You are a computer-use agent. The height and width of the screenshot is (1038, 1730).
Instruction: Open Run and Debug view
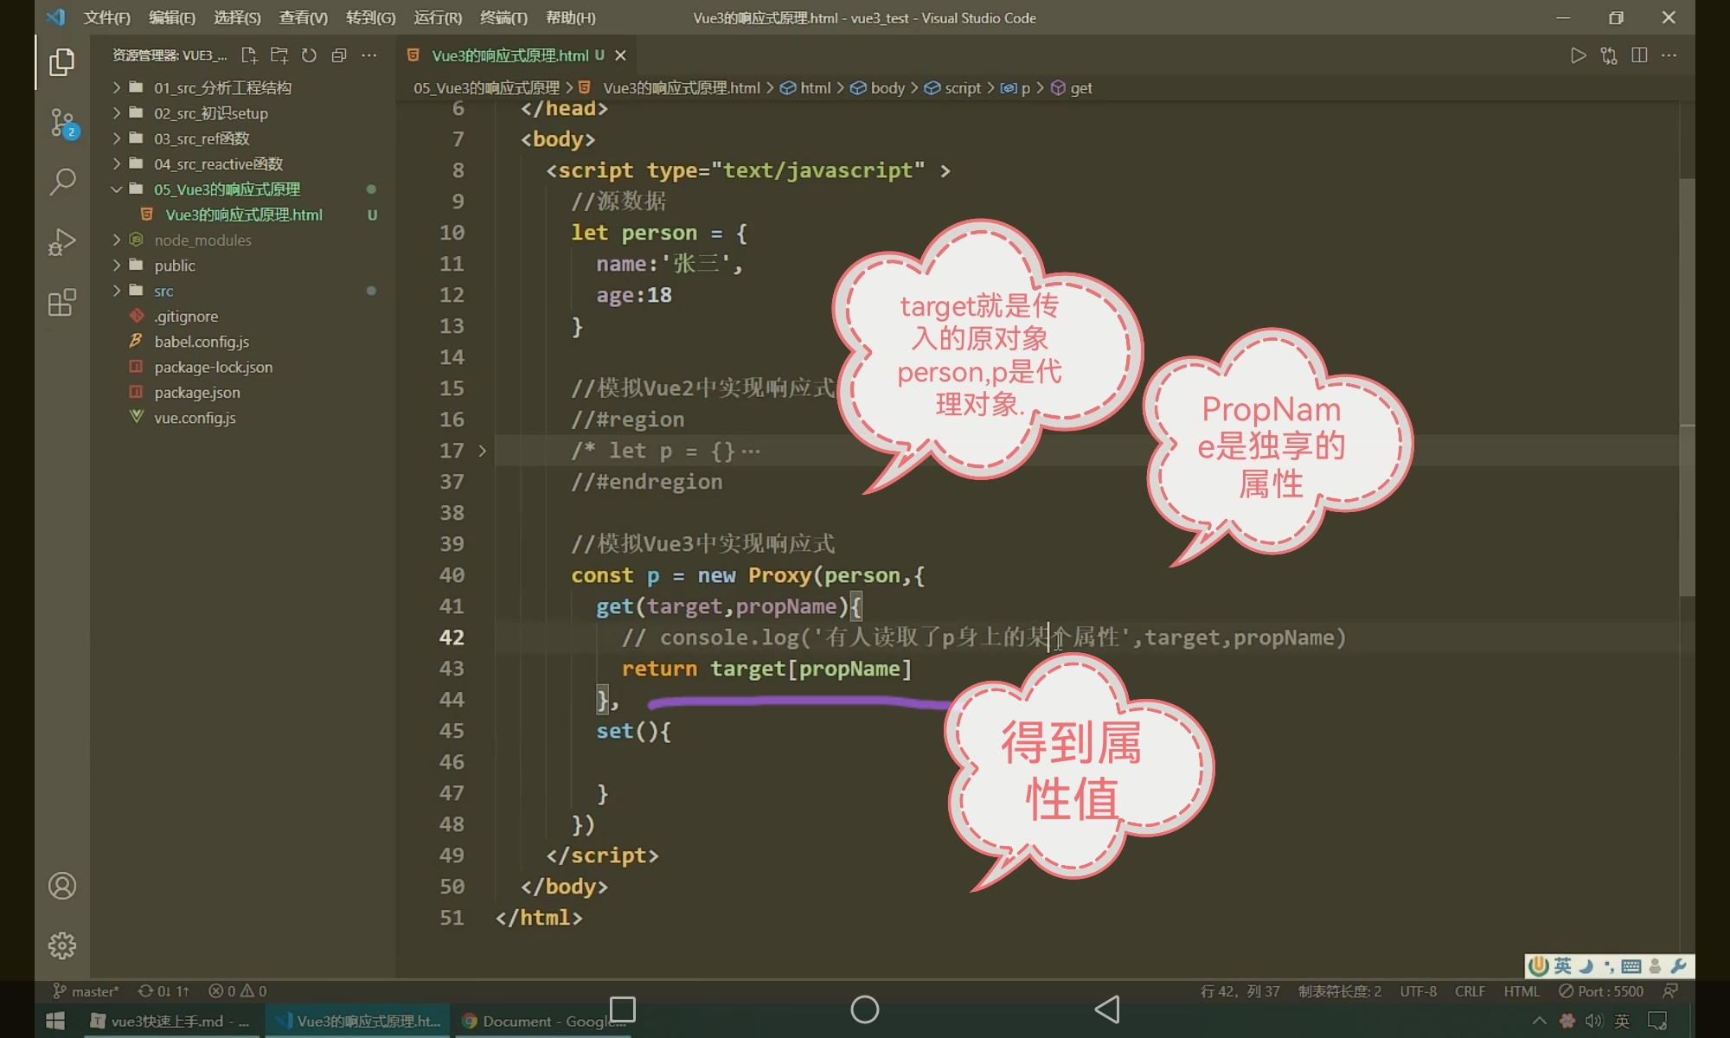(62, 242)
